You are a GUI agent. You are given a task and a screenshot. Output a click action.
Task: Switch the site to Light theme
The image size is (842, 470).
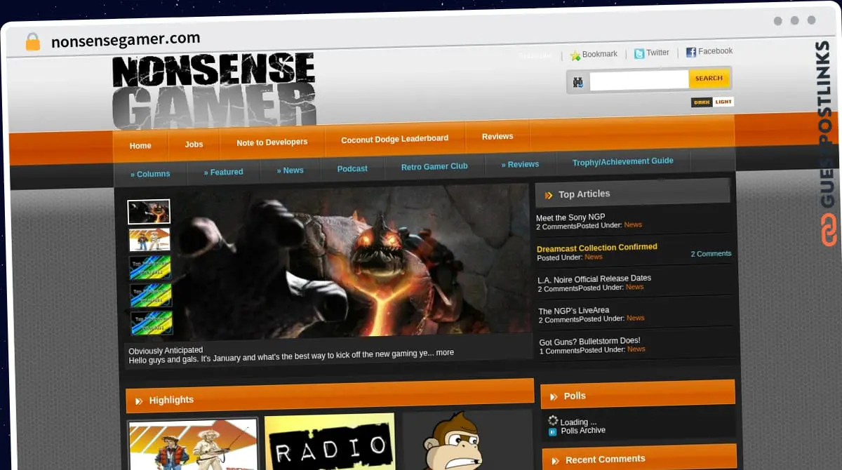(x=723, y=102)
